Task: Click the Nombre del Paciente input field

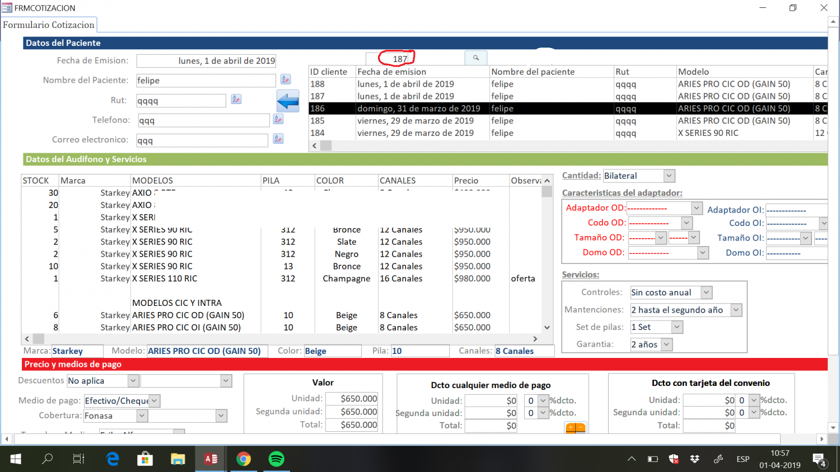Action: 206,81
